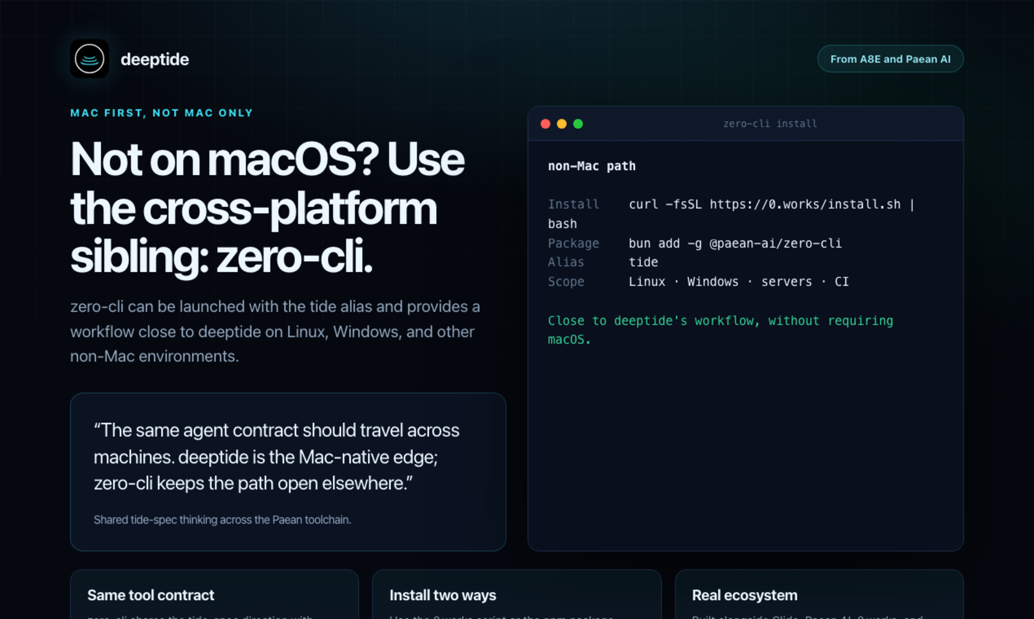The height and width of the screenshot is (619, 1034).
Task: Click the zero-cli tide alias description paragraph
Action: point(275,331)
